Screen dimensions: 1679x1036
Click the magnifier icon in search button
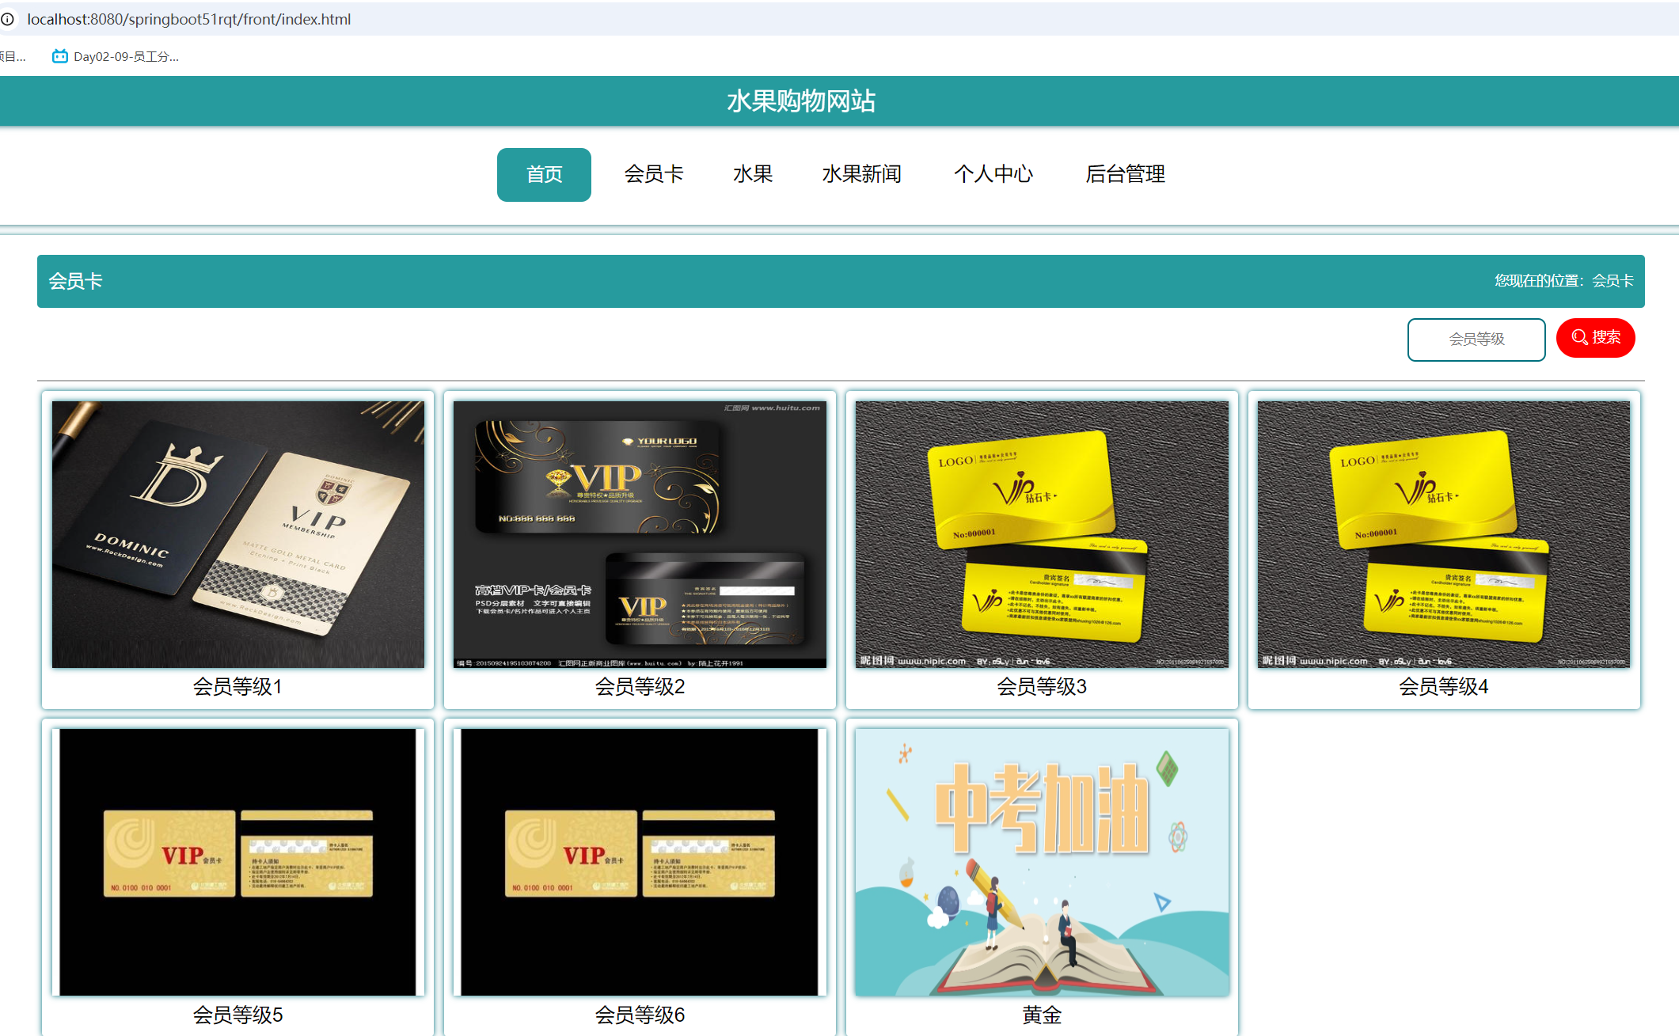coord(1579,337)
